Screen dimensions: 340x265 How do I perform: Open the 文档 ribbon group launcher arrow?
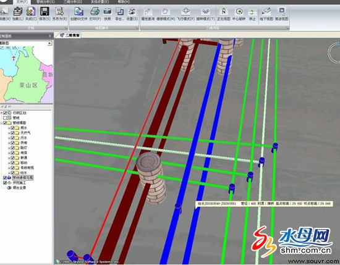(66, 28)
